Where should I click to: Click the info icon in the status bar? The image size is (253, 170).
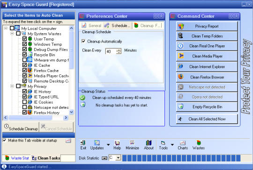(4, 167)
